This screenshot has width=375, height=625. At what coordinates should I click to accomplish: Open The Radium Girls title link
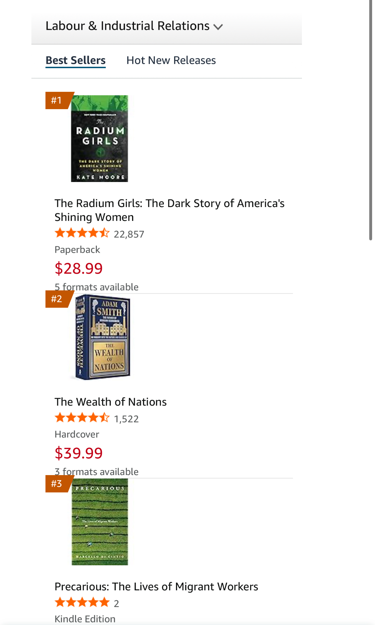(x=169, y=210)
